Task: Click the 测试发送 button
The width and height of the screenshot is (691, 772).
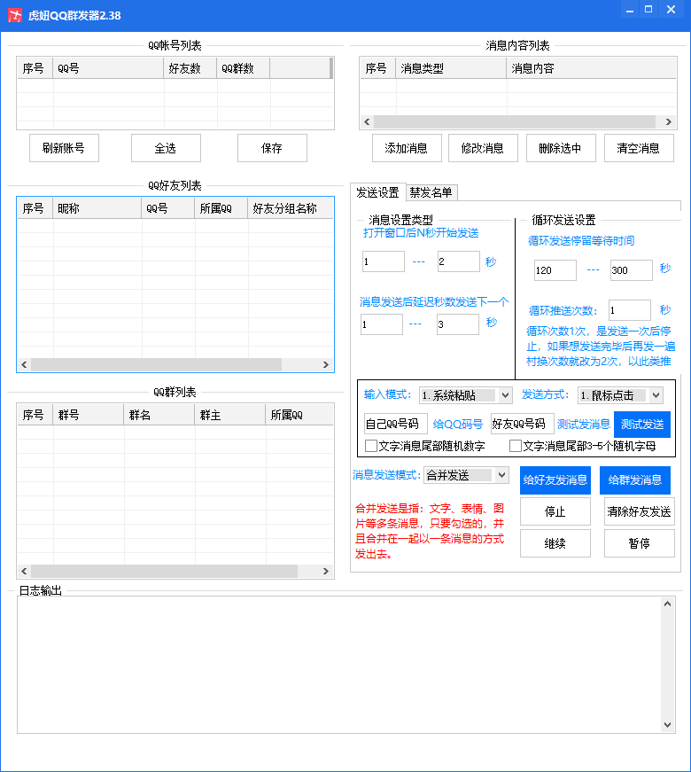Action: (642, 425)
